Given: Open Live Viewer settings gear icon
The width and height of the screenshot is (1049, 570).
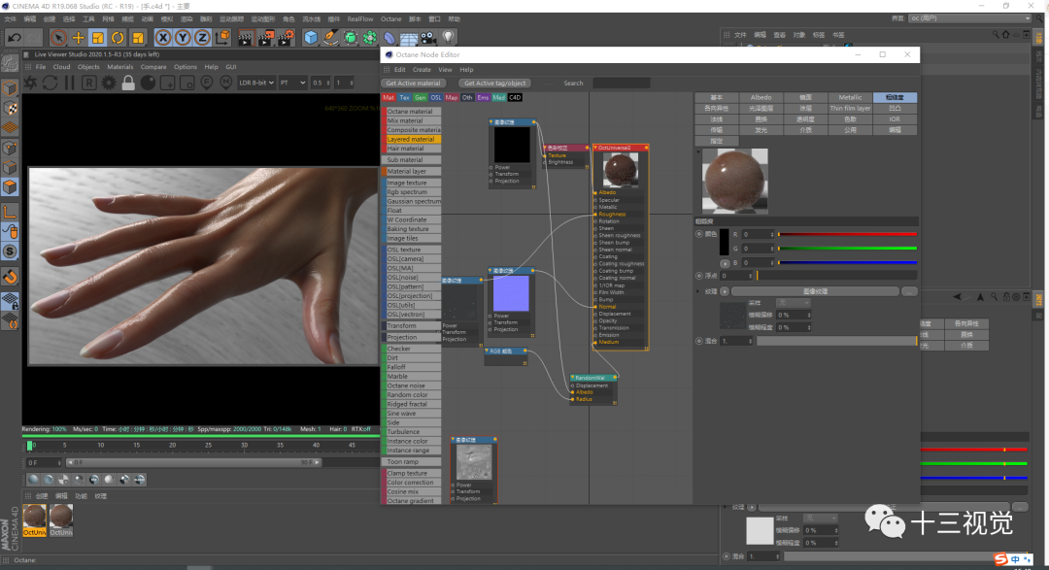Looking at the screenshot, I should tap(109, 83).
